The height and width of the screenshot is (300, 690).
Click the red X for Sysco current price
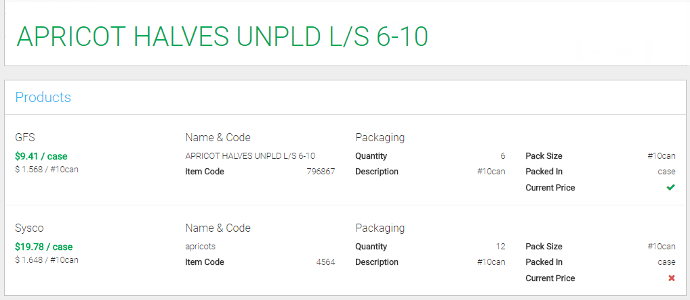click(671, 278)
